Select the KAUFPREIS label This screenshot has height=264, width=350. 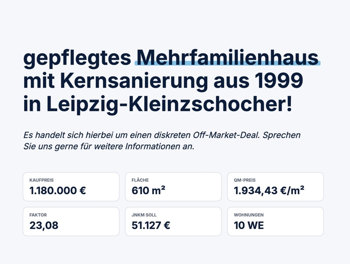(x=42, y=180)
